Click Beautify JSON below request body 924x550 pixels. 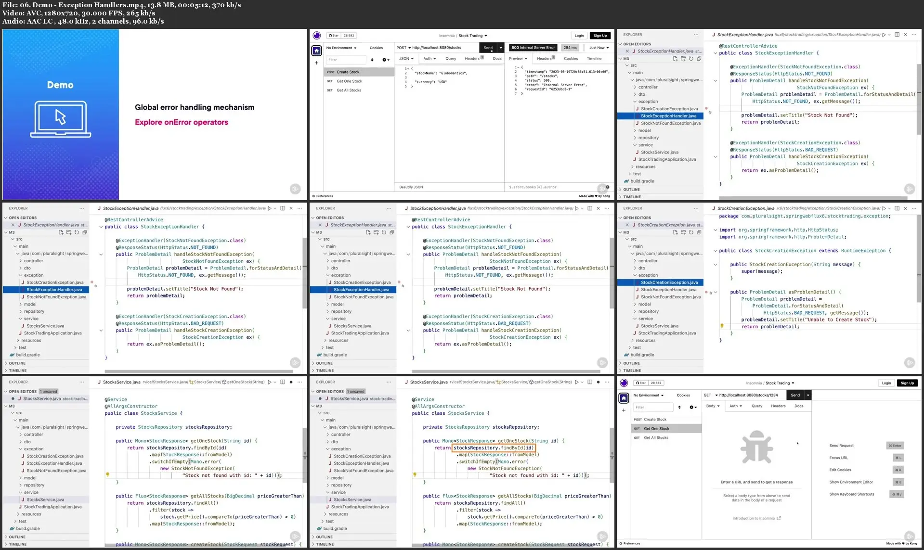[x=411, y=187]
